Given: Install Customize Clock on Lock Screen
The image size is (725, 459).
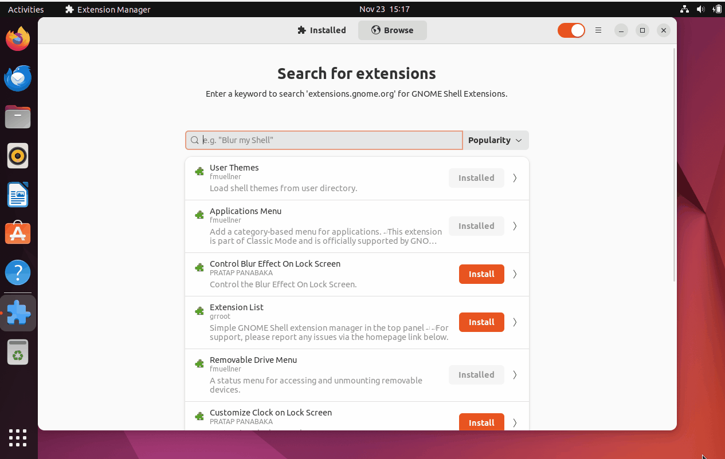Looking at the screenshot, I should pyautogui.click(x=481, y=422).
